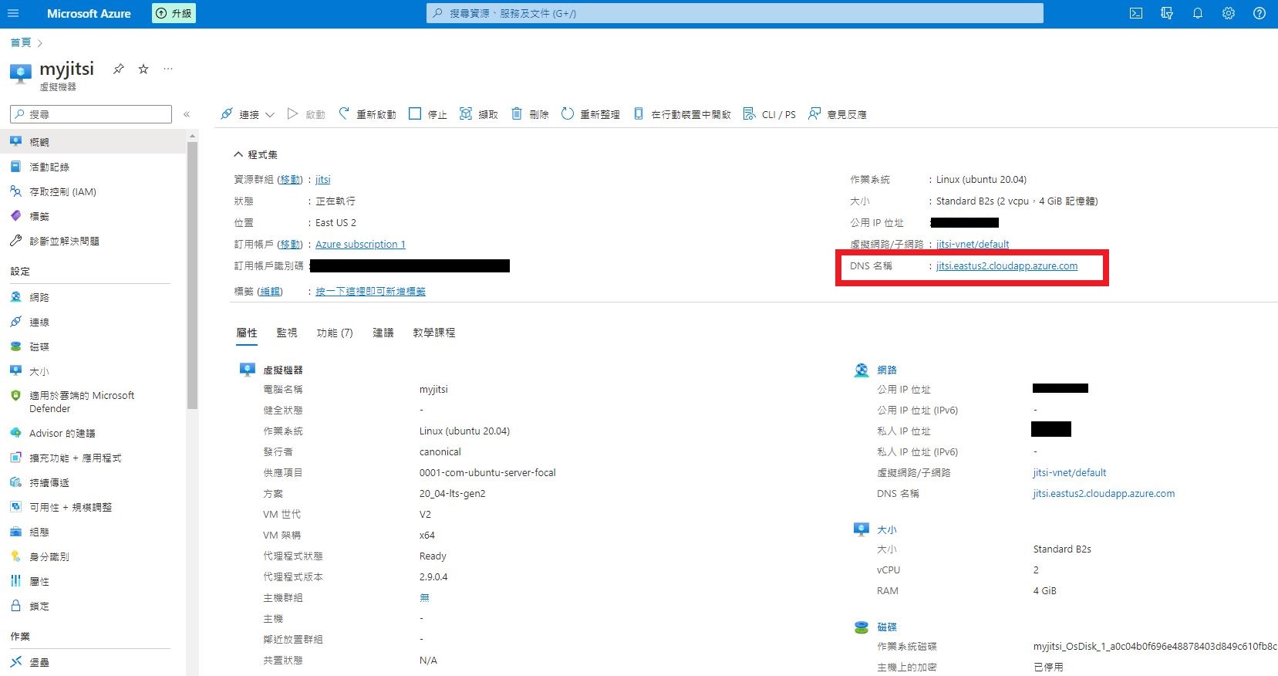Open portal settings gear
This screenshot has height=676, width=1278.
tap(1229, 13)
